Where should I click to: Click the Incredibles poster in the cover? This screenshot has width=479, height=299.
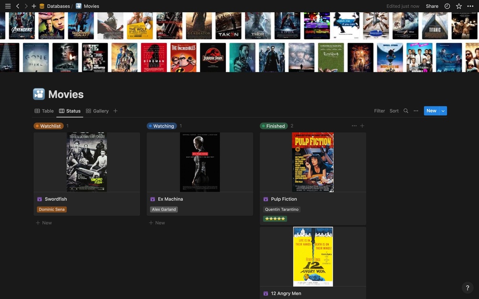click(183, 57)
